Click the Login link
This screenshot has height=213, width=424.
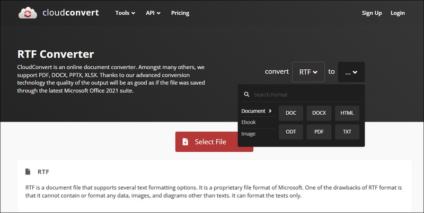(397, 13)
